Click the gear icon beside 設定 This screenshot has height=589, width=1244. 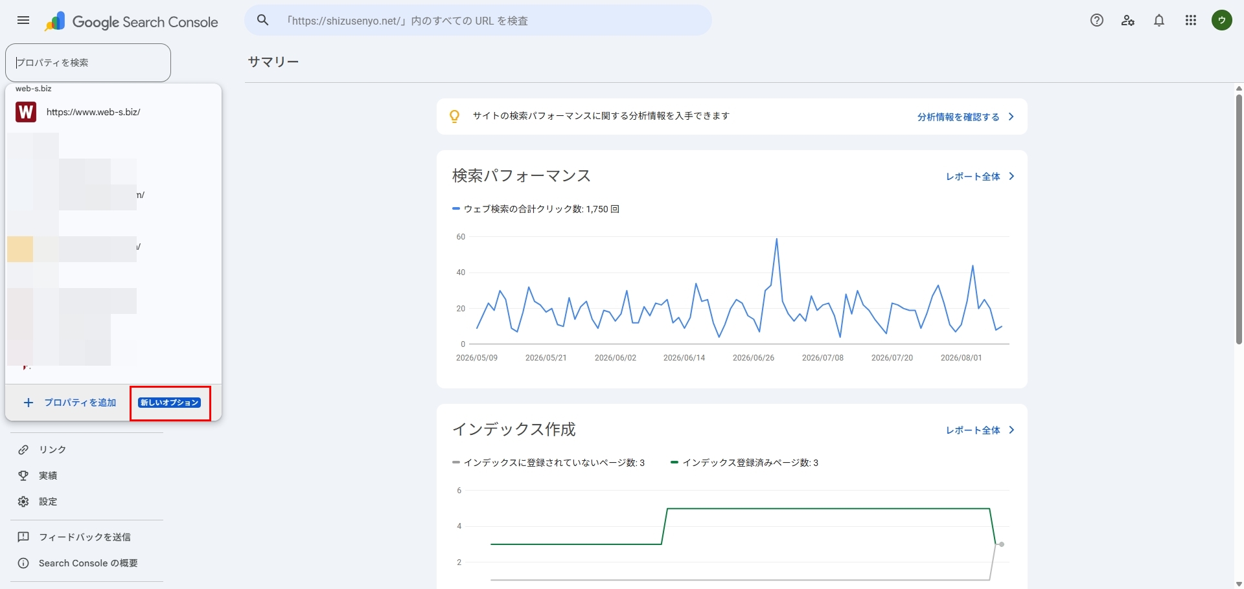click(23, 502)
